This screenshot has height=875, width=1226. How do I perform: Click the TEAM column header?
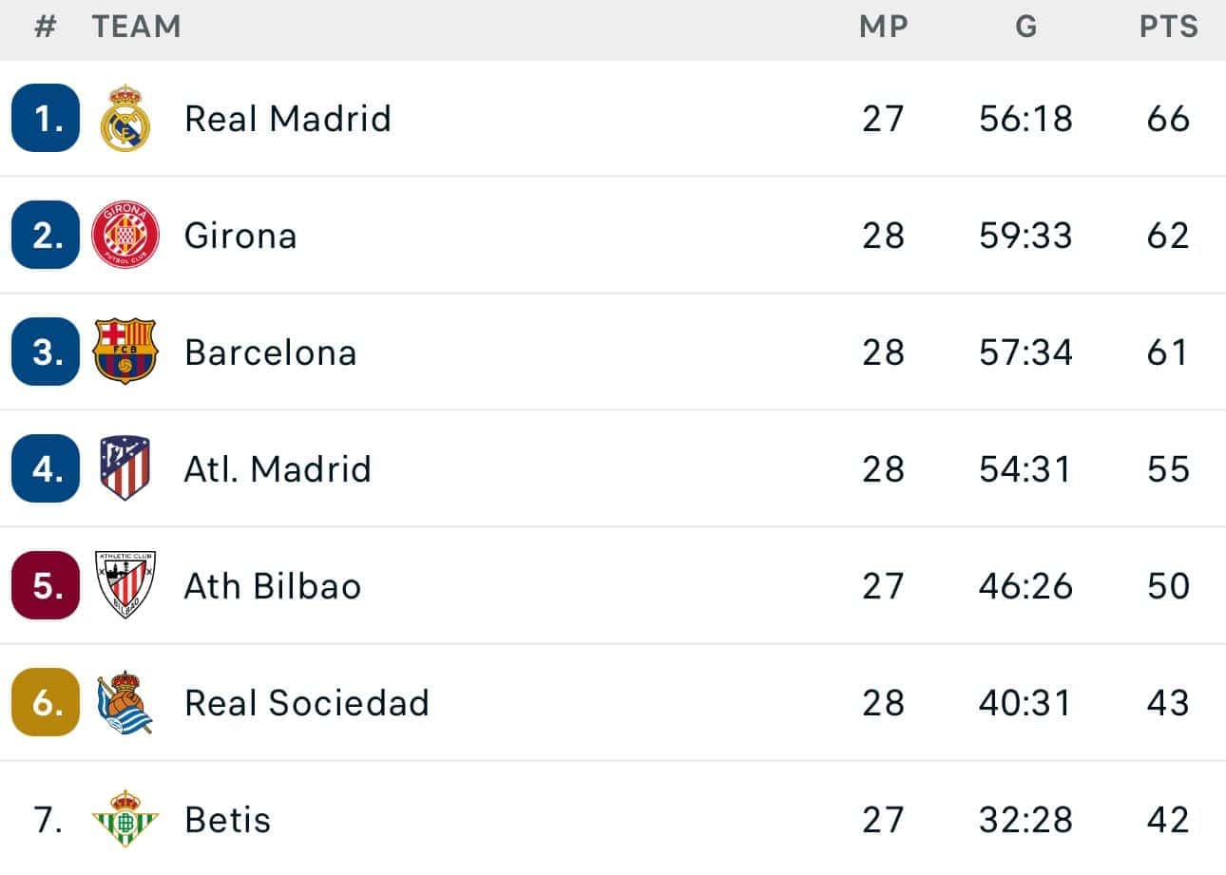tap(137, 27)
